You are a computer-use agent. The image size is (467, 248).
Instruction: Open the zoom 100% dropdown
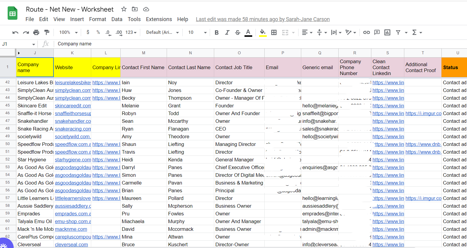click(x=68, y=32)
